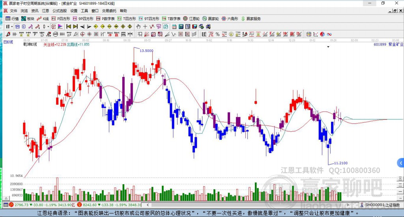Click the 601899 紫金矿业 stock label
The image size is (404, 217).
click(389, 45)
